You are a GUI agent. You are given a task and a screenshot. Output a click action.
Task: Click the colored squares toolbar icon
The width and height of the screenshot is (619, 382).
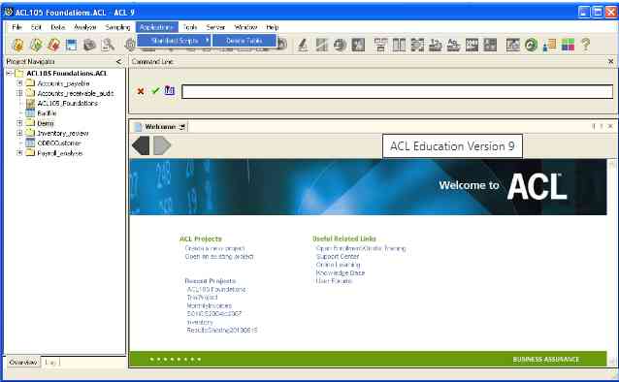click(x=568, y=45)
